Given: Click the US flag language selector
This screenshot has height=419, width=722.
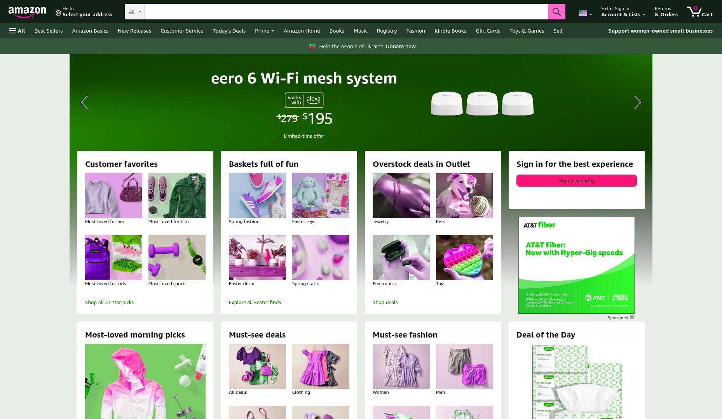Looking at the screenshot, I should click(x=585, y=14).
